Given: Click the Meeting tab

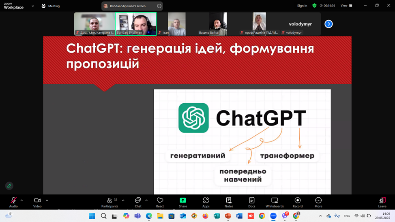Looking at the screenshot, I should [x=51, y=6].
